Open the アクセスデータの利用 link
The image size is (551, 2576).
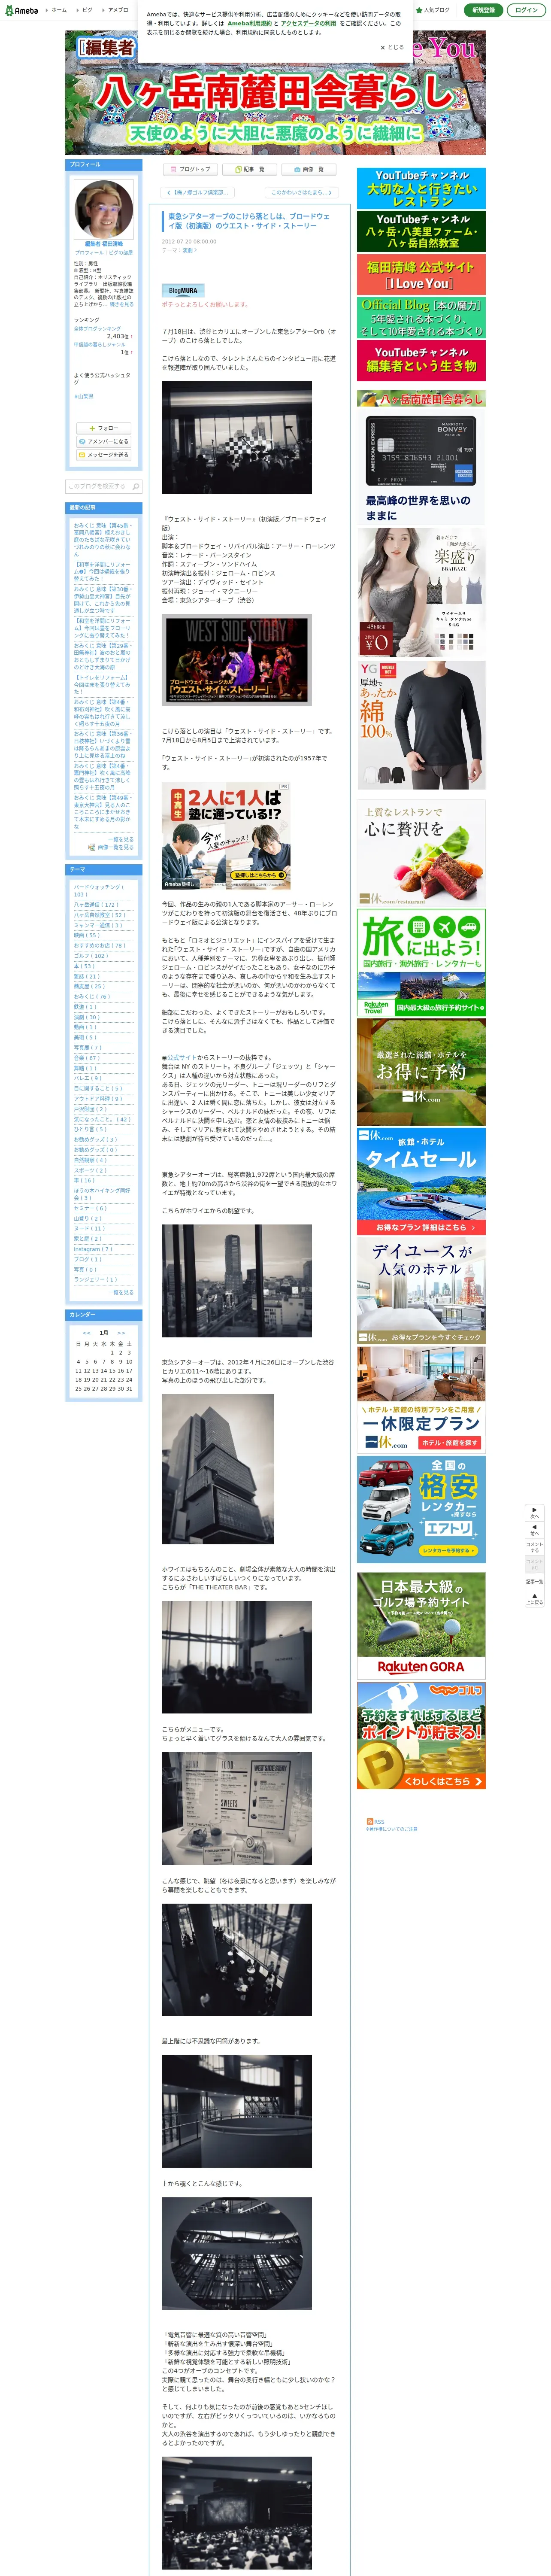pyautogui.click(x=308, y=23)
